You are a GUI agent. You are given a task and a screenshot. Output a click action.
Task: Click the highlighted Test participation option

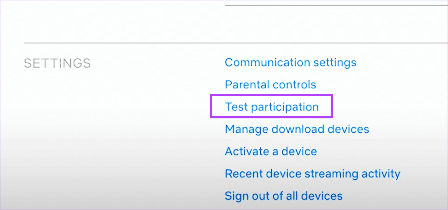click(x=272, y=107)
